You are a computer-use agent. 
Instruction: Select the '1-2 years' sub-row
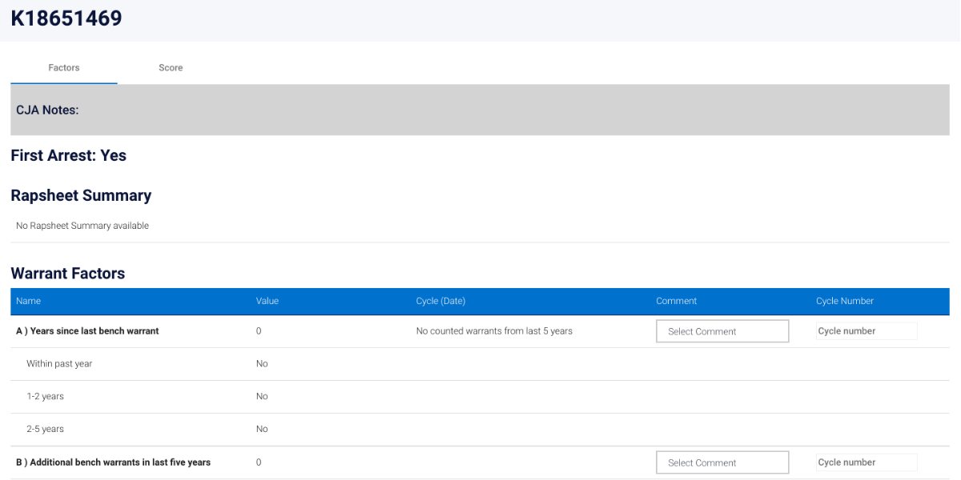pos(46,397)
